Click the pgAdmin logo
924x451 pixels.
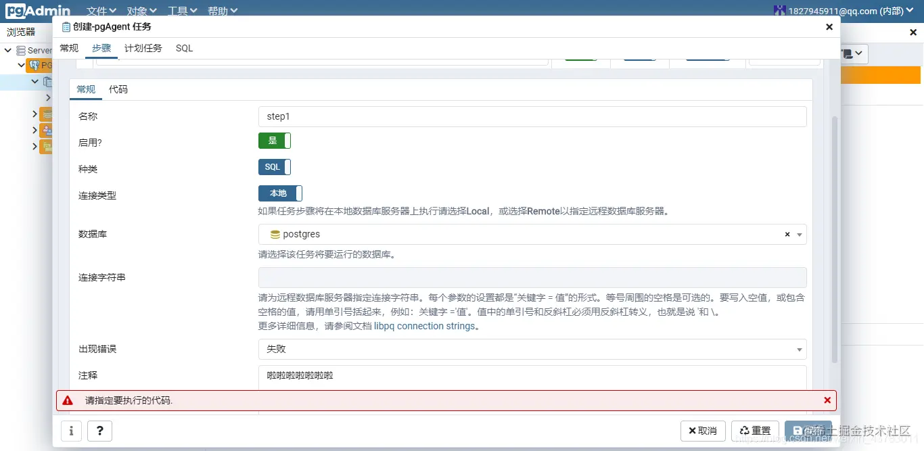pyautogui.click(x=38, y=11)
